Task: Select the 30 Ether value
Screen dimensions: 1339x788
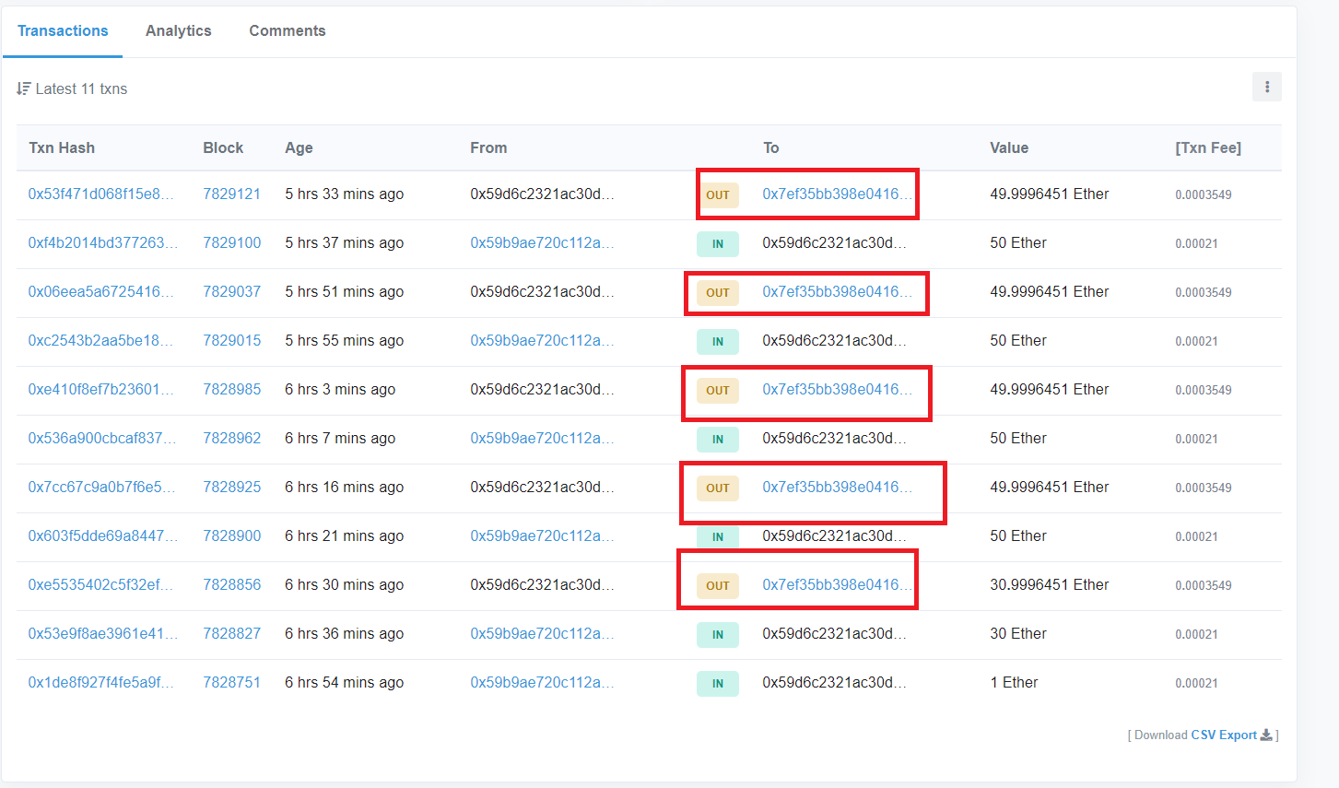Action: 1018,633
